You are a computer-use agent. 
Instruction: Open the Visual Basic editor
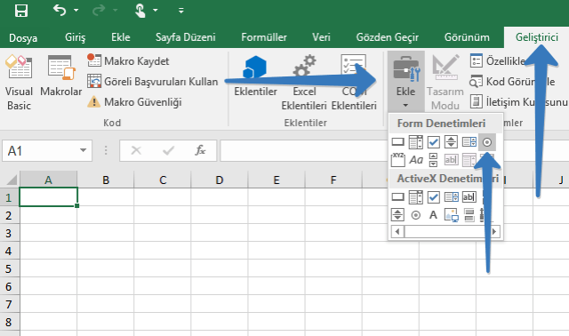(19, 83)
